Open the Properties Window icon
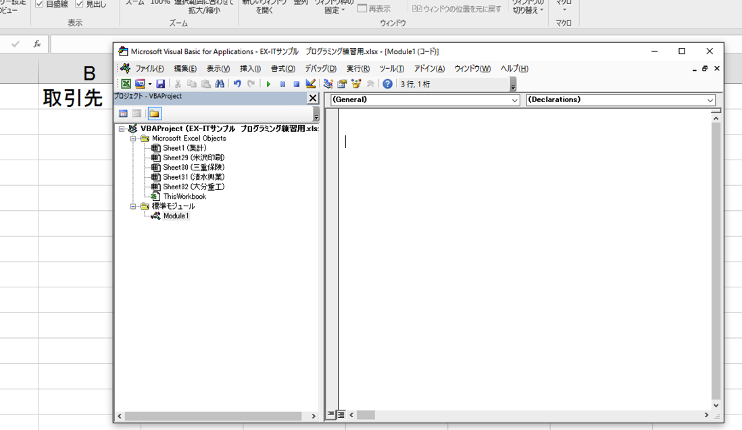The height and width of the screenshot is (430, 742). click(342, 84)
